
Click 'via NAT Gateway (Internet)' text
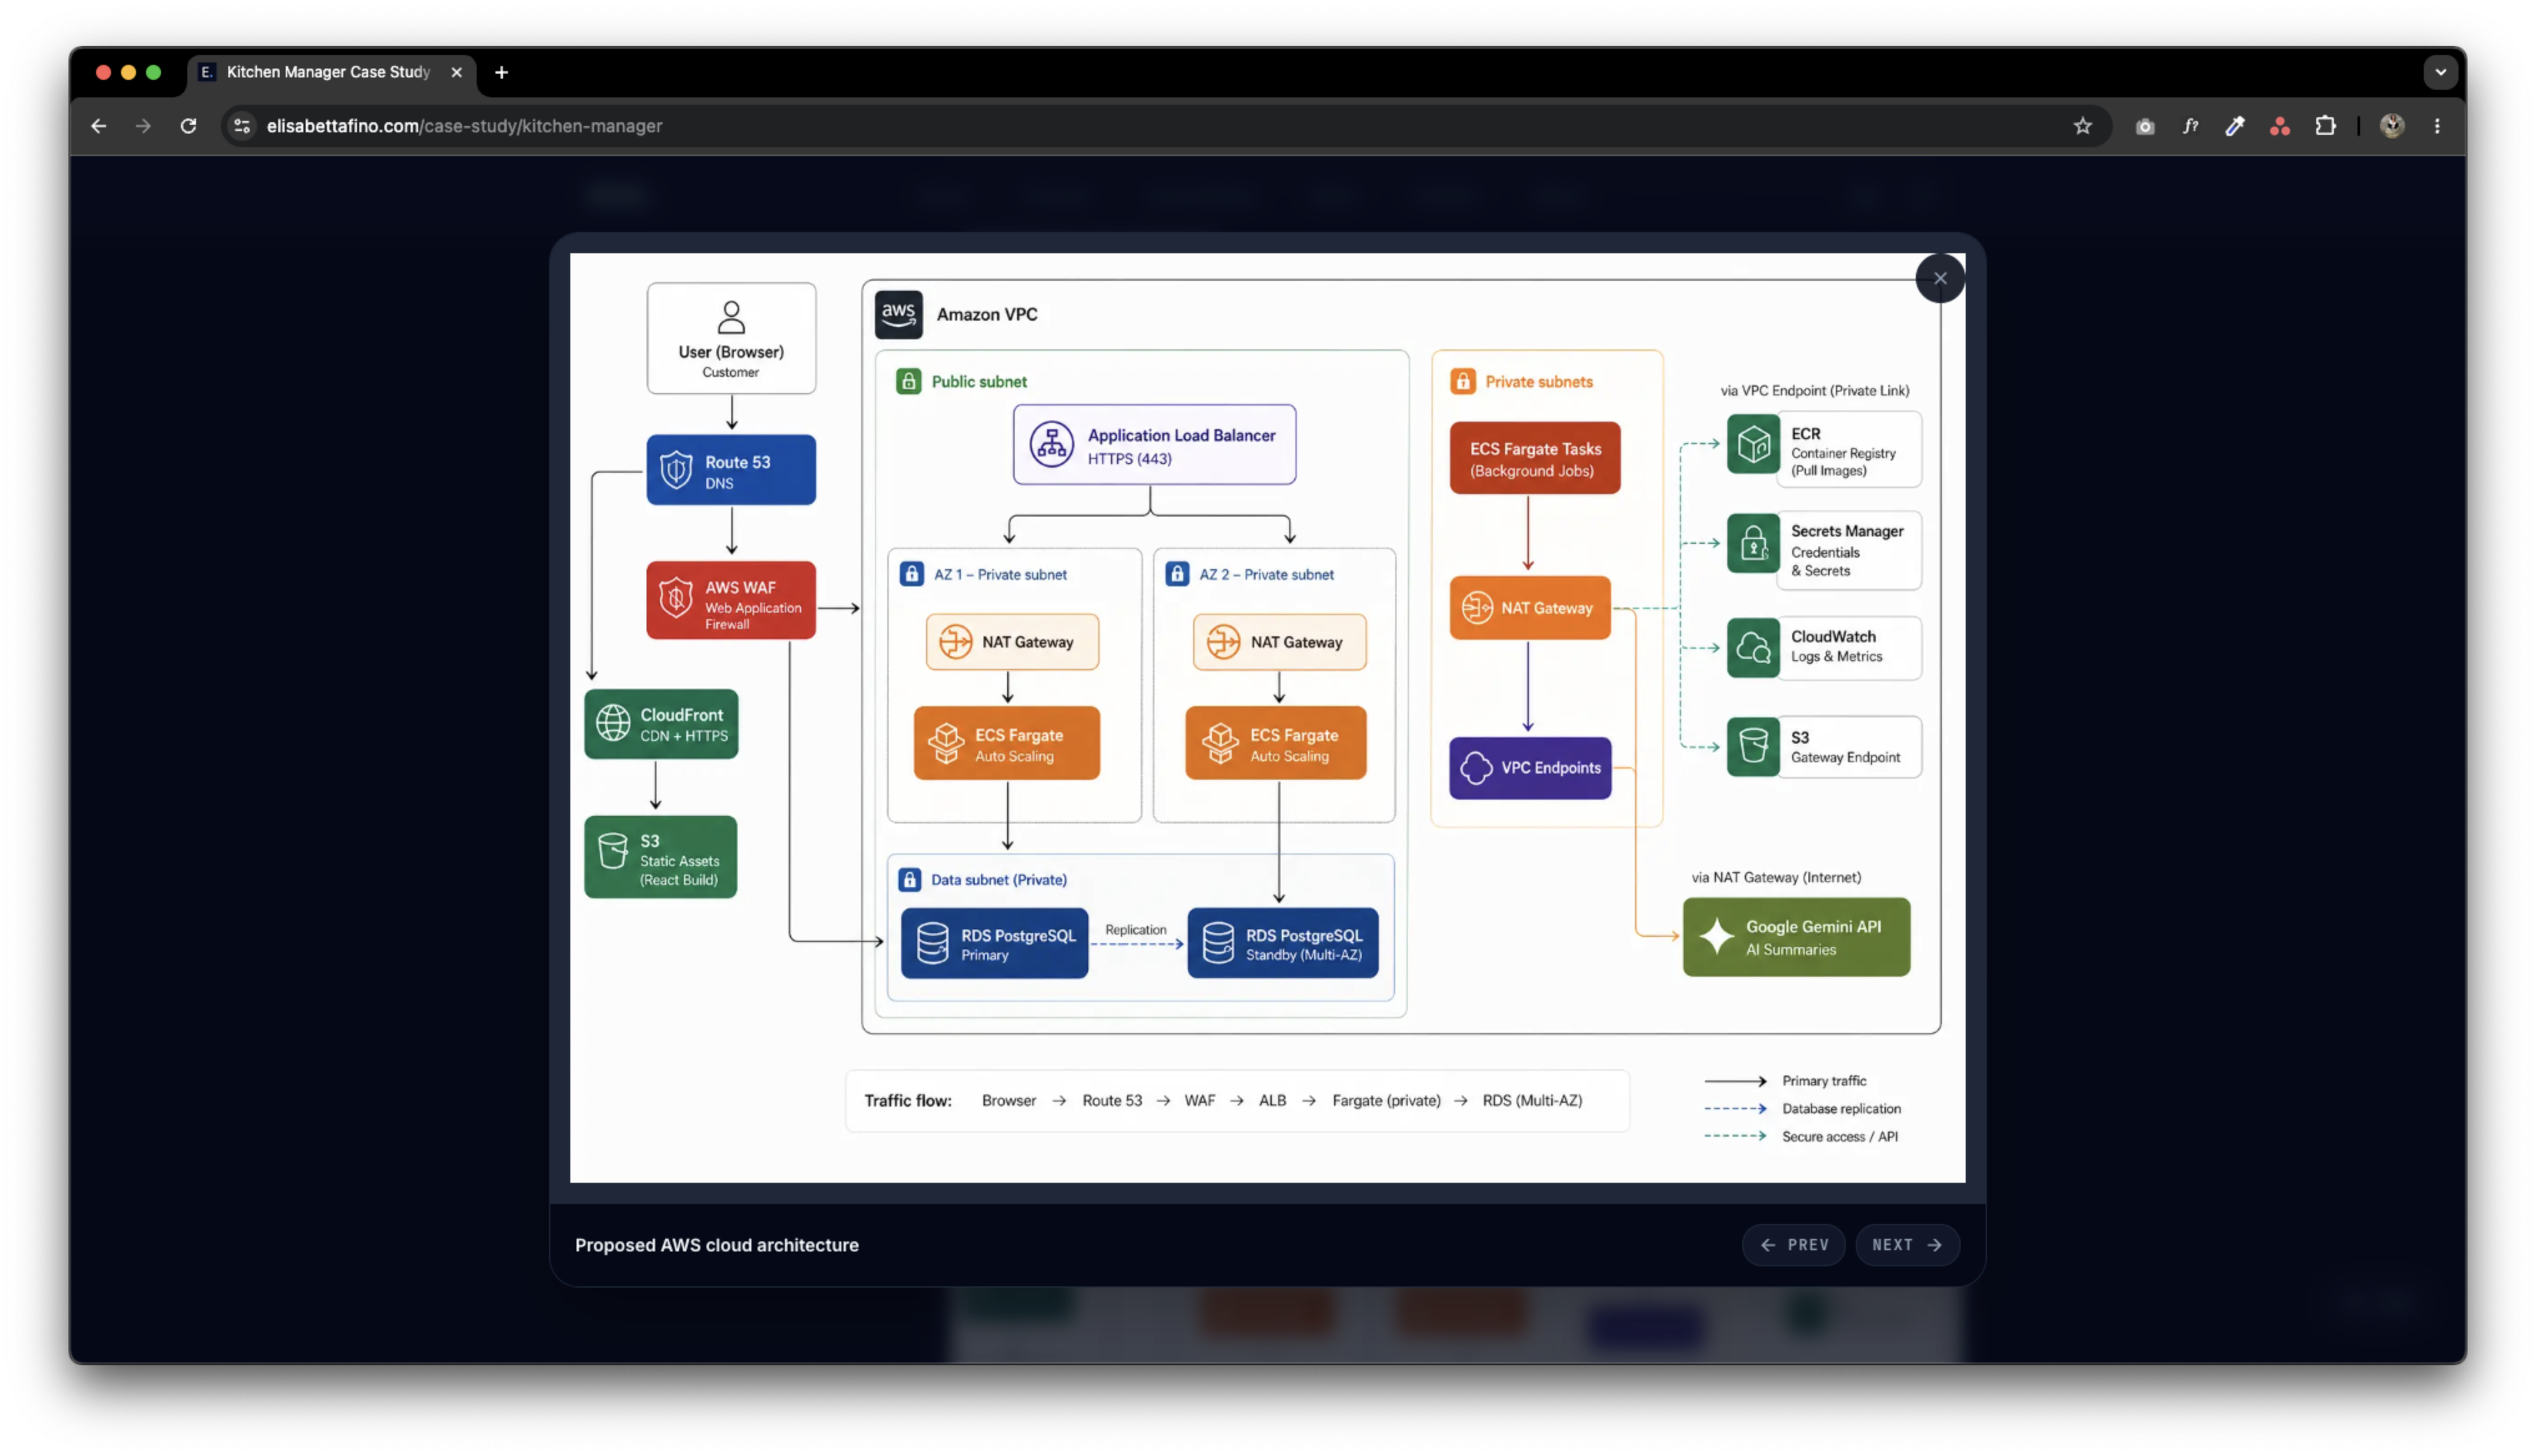click(x=1776, y=877)
